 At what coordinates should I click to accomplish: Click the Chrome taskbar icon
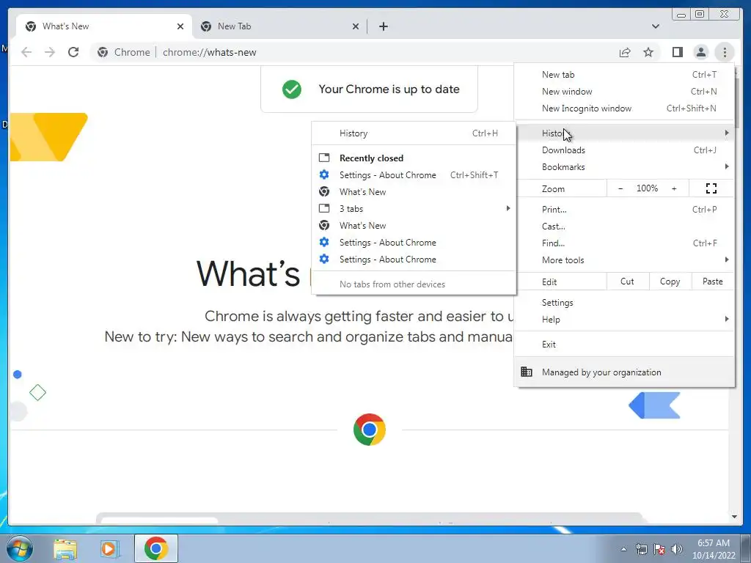tap(156, 548)
